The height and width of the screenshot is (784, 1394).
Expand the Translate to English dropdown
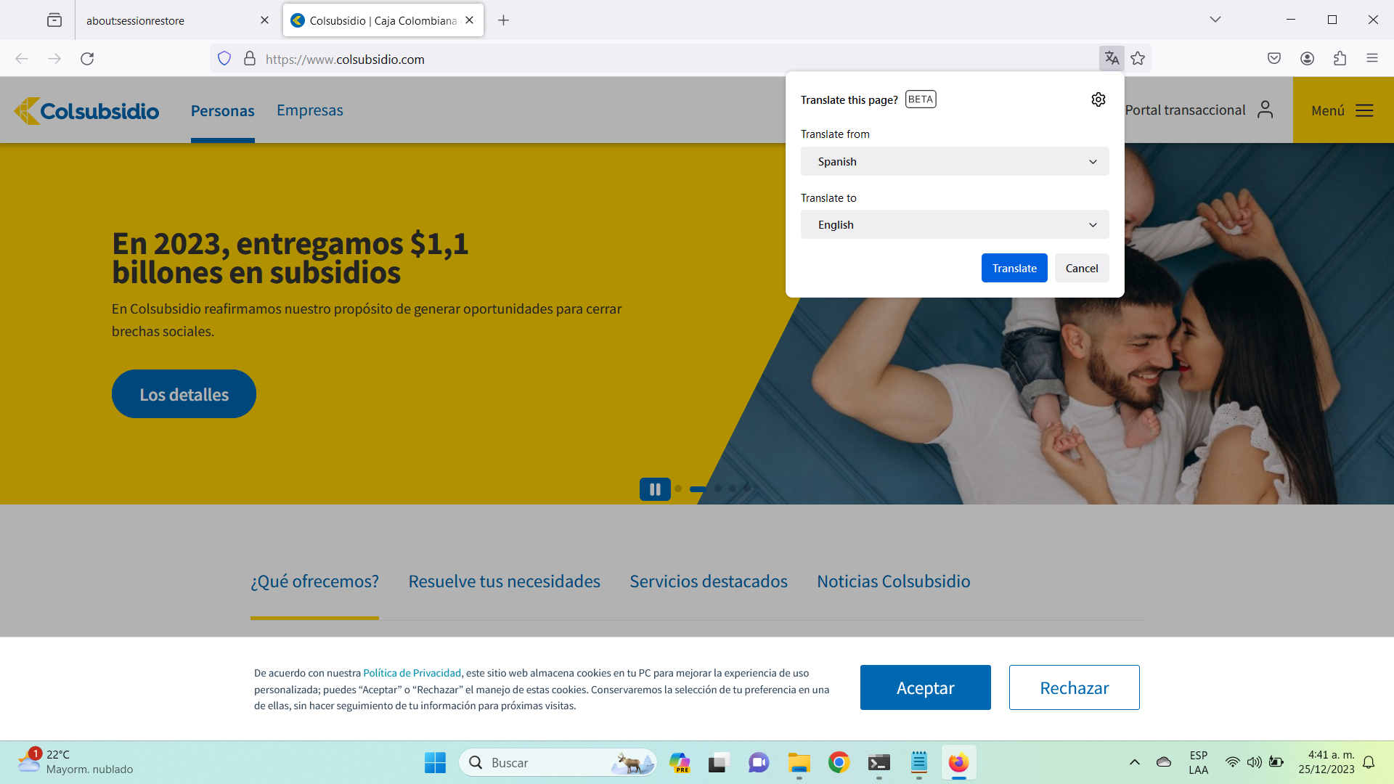pos(954,225)
